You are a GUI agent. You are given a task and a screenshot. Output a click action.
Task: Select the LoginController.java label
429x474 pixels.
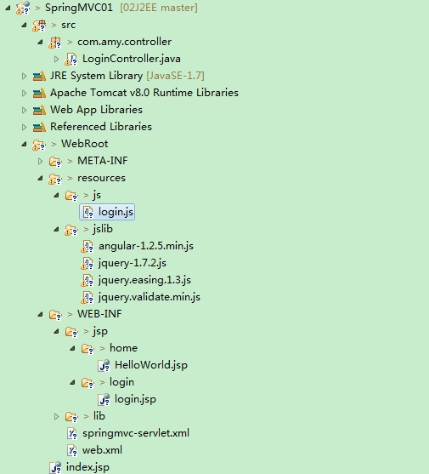pyautogui.click(x=132, y=59)
